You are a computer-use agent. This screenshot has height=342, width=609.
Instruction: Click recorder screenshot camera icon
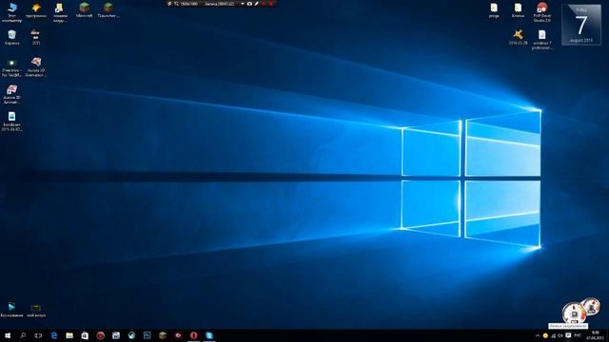click(x=249, y=4)
